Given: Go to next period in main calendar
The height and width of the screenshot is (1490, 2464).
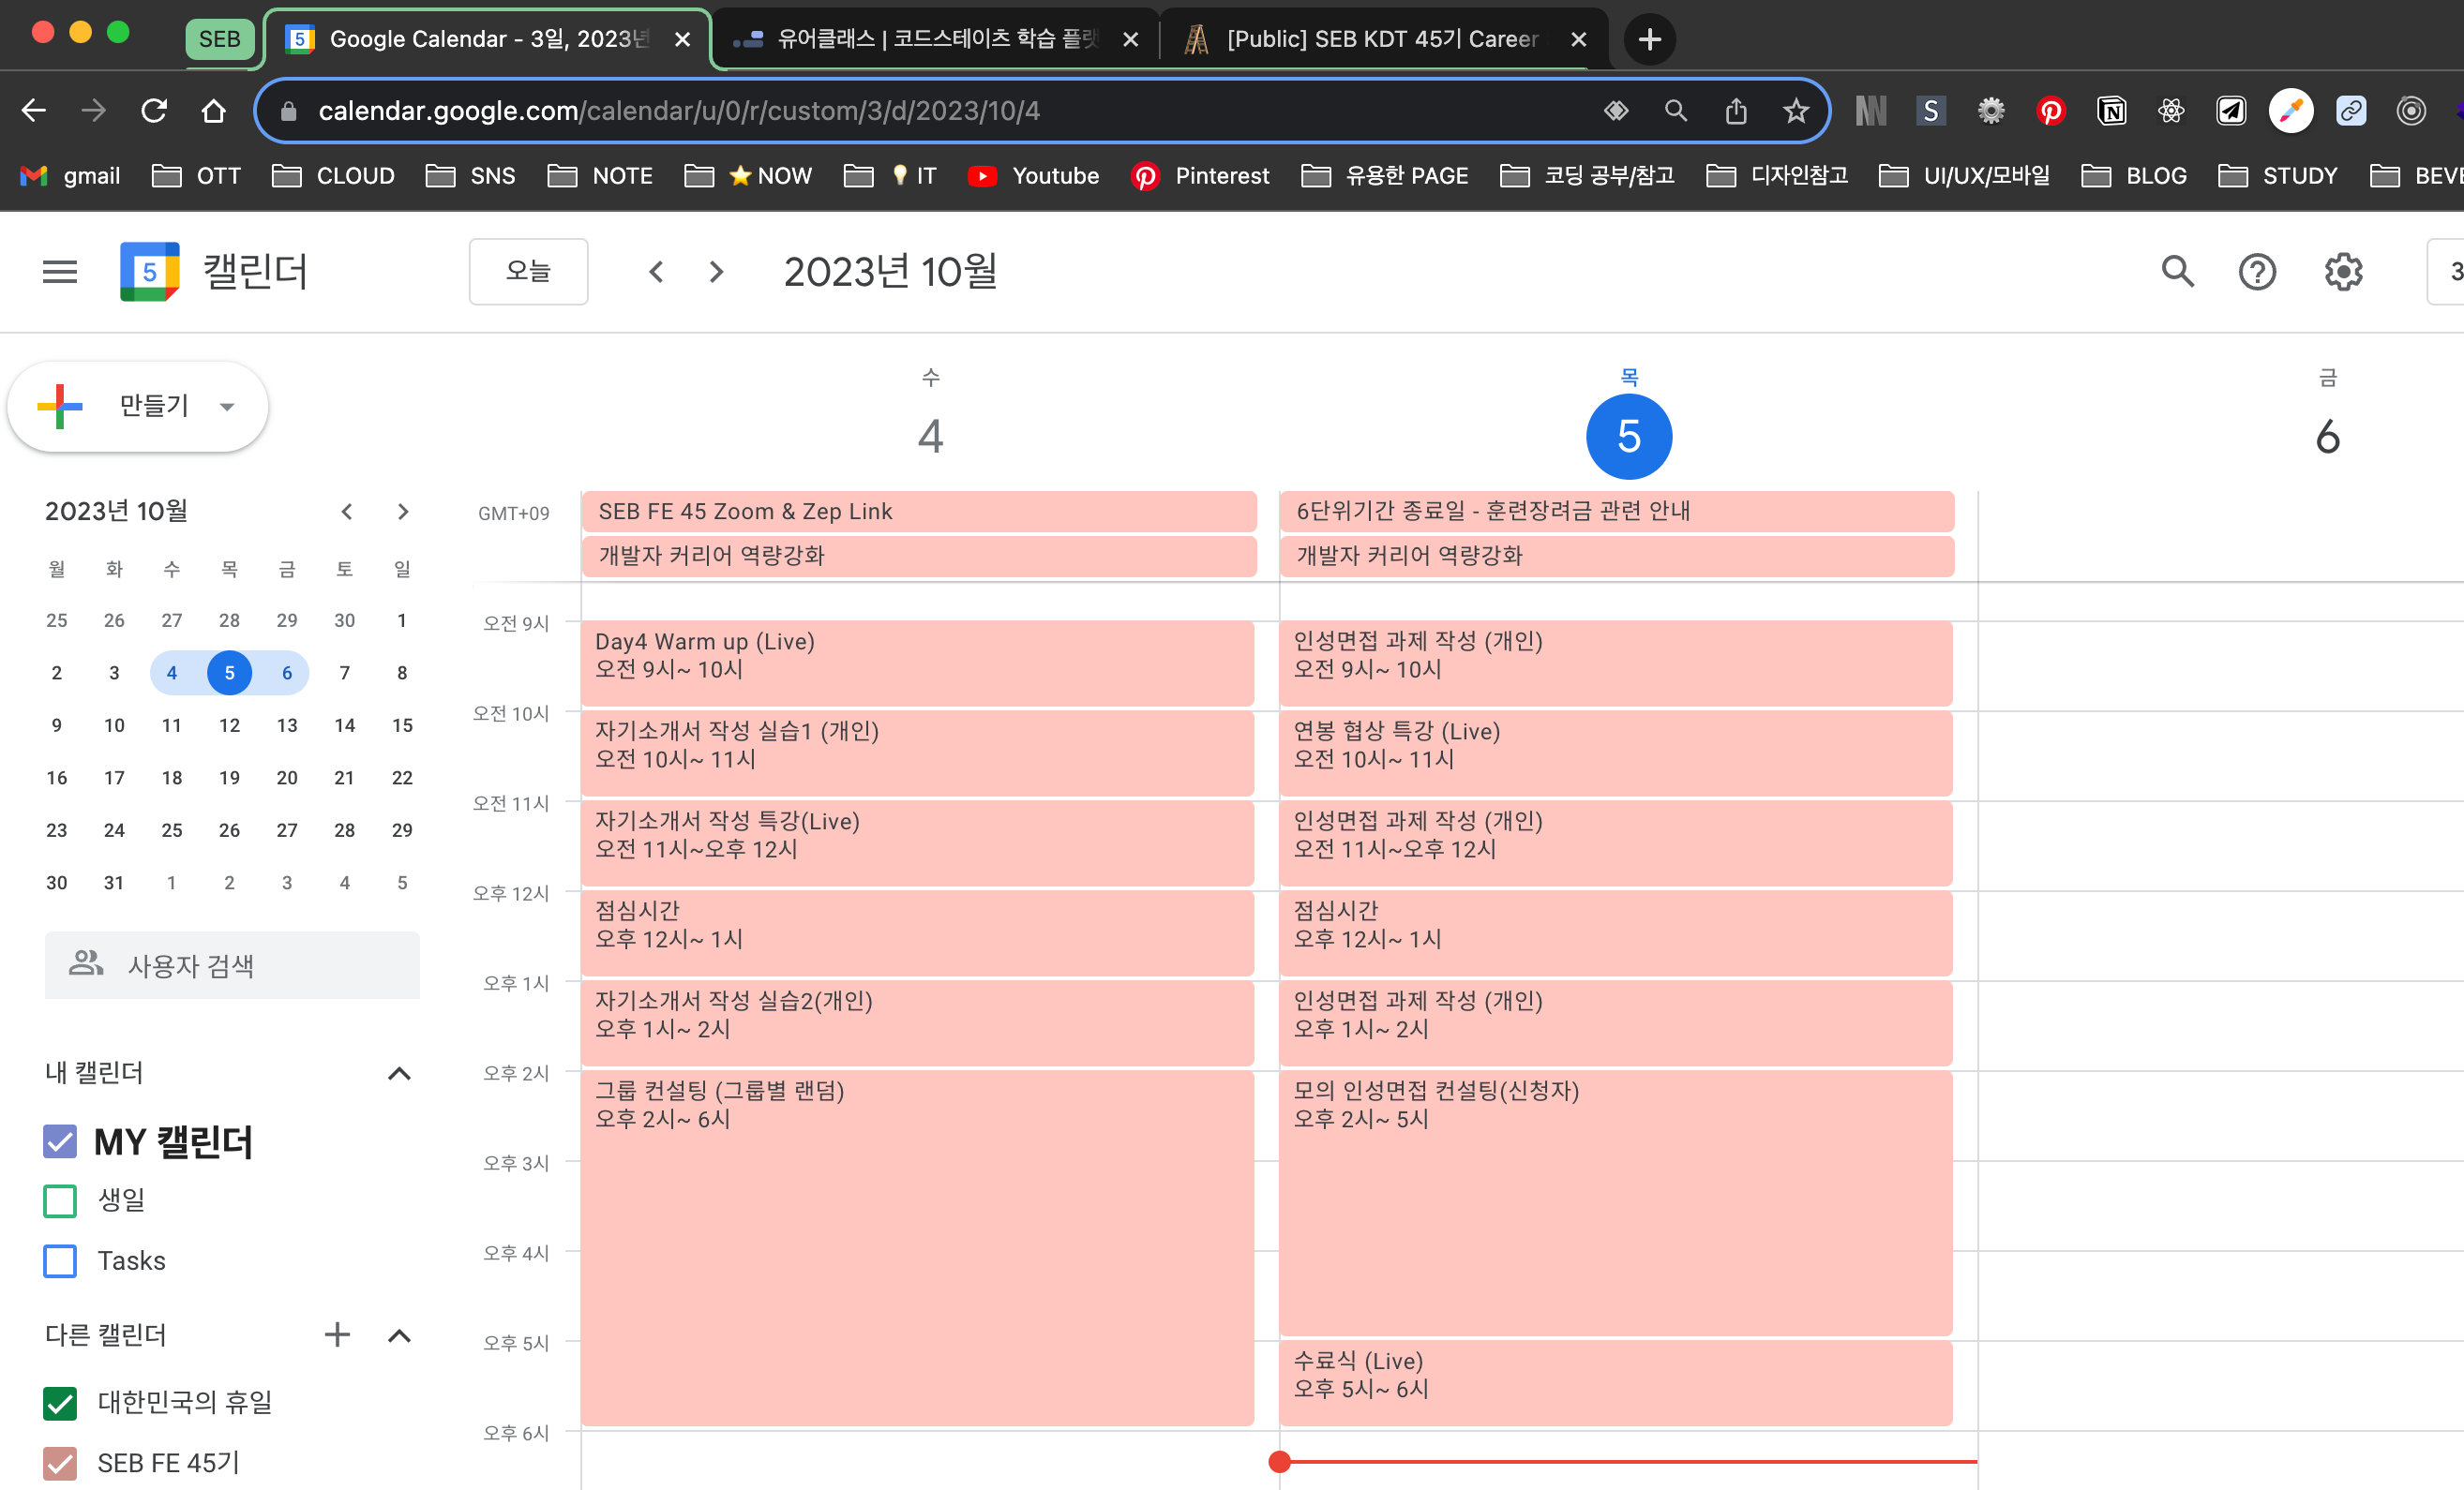Looking at the screenshot, I should coord(716,272).
